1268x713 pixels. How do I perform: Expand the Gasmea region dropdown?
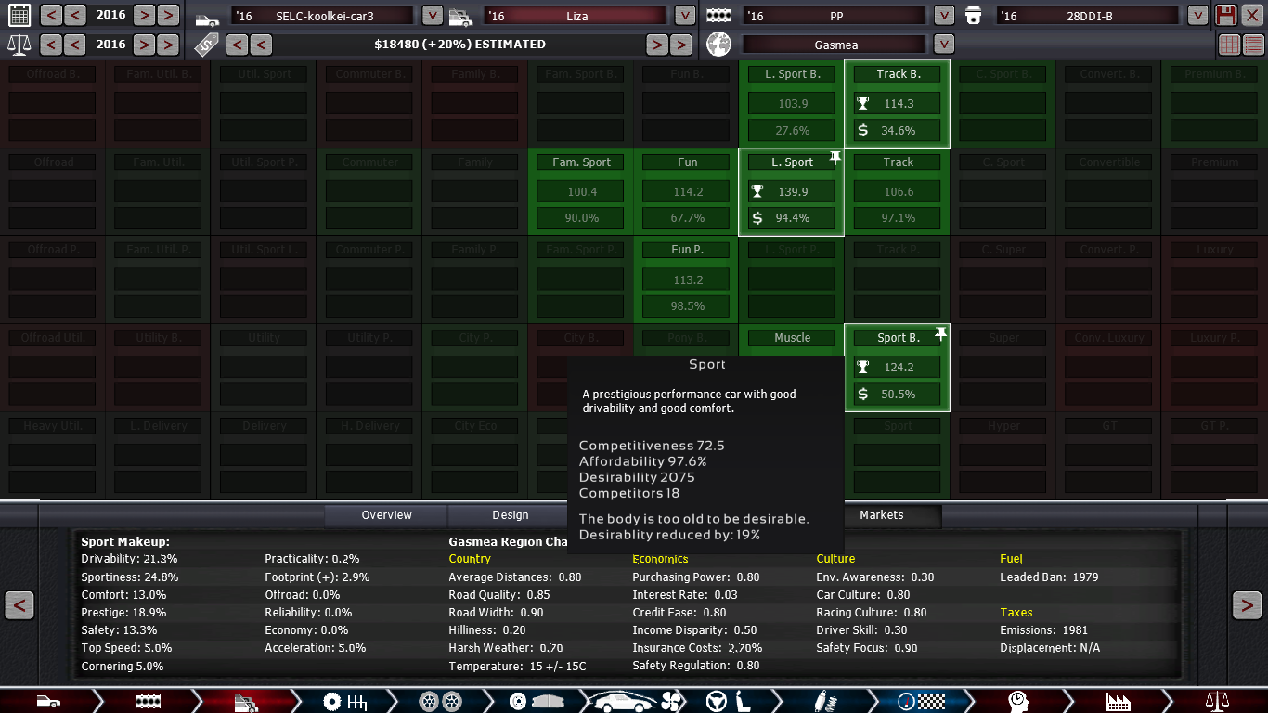tap(944, 45)
